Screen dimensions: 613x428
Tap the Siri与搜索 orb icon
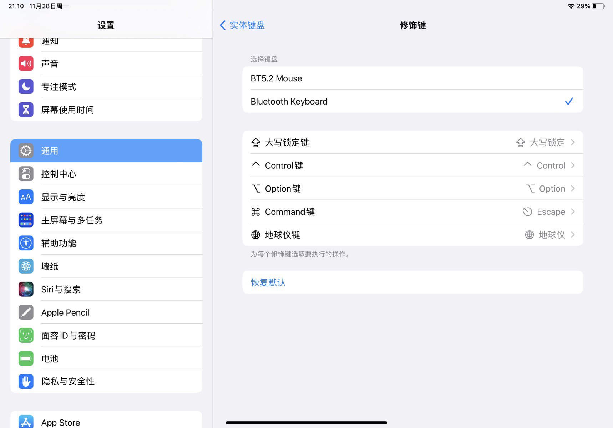(26, 289)
